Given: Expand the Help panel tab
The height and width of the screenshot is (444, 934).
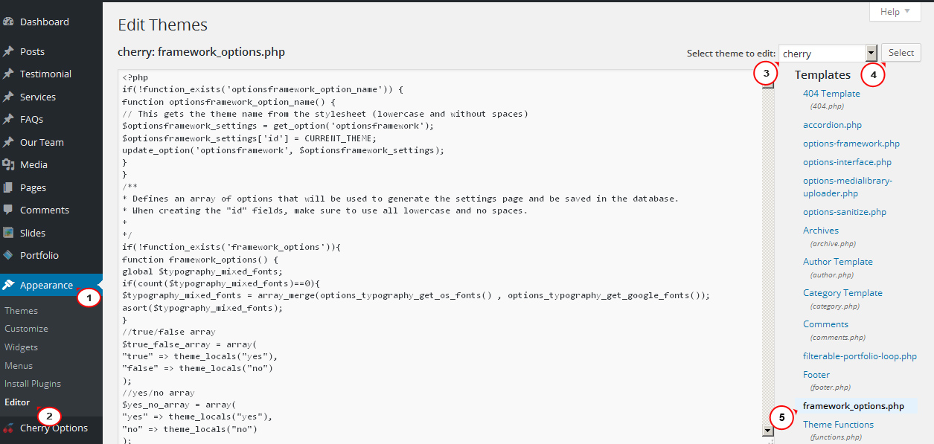Looking at the screenshot, I should (895, 12).
